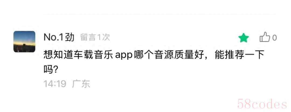
Task: Click the 14:19 timestamp
Action: (x=55, y=84)
